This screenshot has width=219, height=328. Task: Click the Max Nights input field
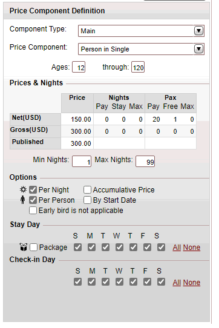click(145, 162)
